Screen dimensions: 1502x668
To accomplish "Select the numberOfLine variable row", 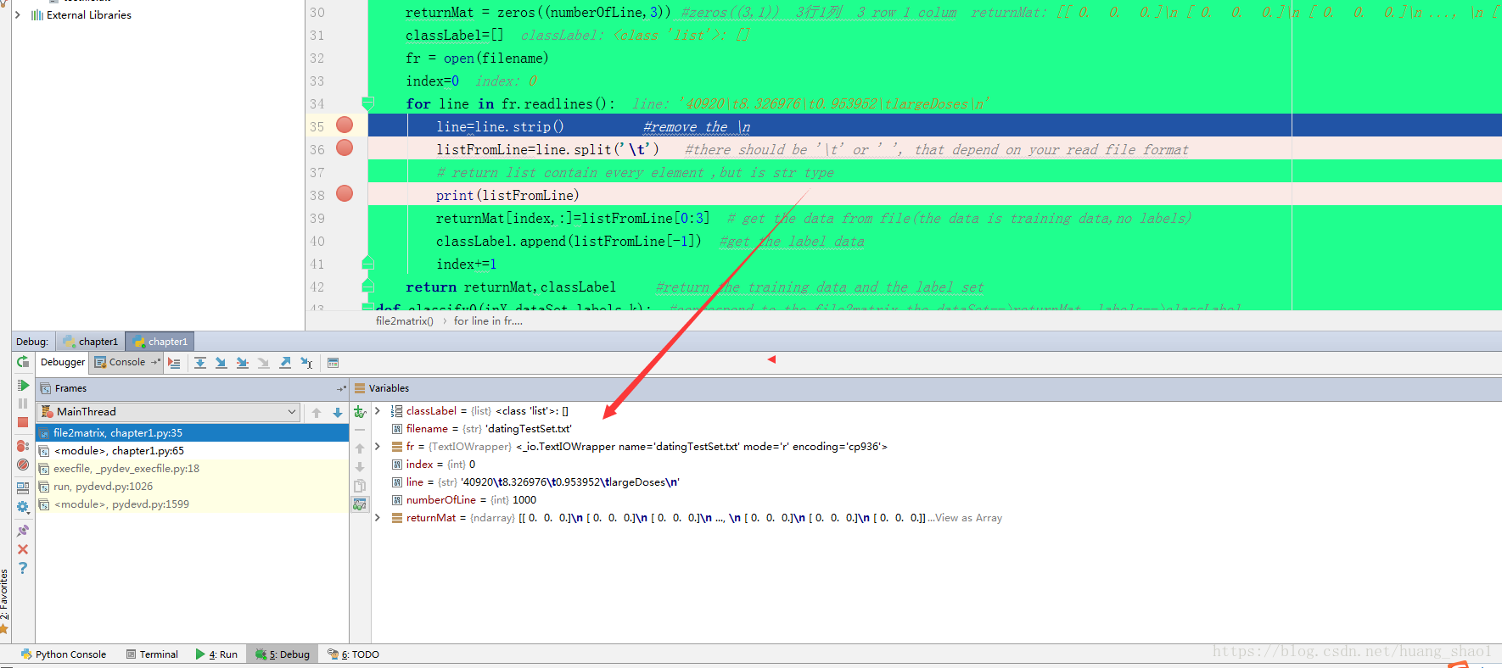I will click(x=937, y=500).
